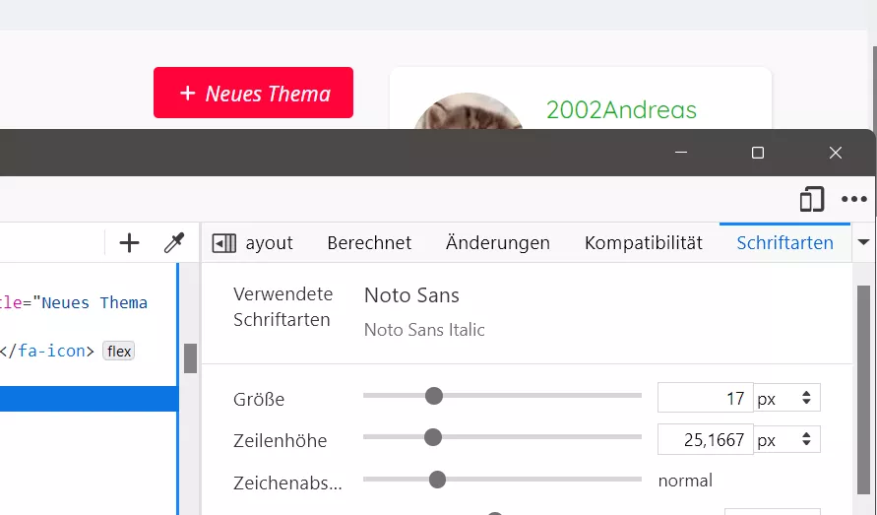
Task: Click the user avatar picture
Action: pyautogui.click(x=469, y=111)
